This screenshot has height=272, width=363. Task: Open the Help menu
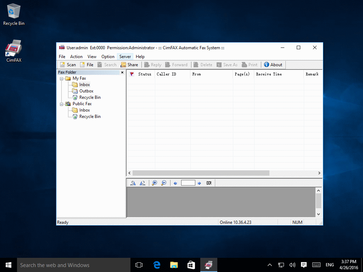pyautogui.click(x=140, y=57)
